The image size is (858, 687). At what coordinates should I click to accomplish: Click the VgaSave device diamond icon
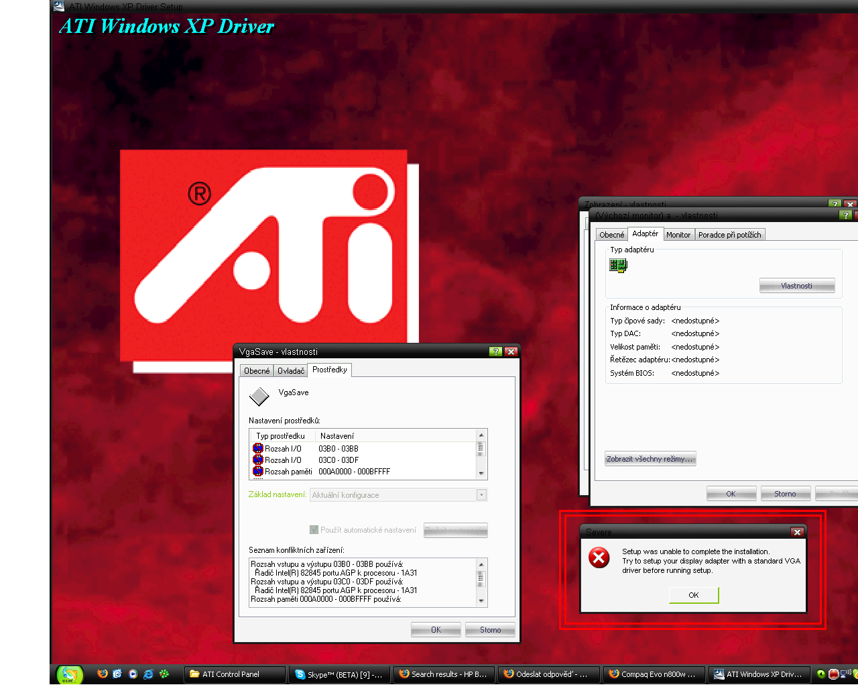259,397
